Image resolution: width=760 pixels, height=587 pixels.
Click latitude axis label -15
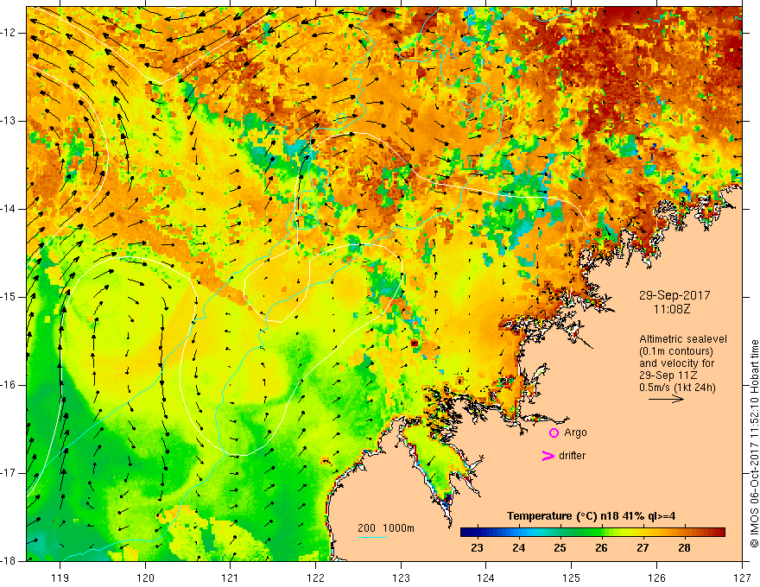point(9,297)
